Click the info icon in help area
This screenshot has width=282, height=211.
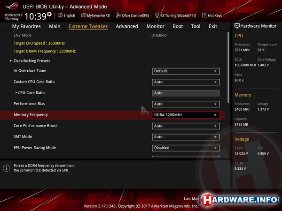pos(7,168)
